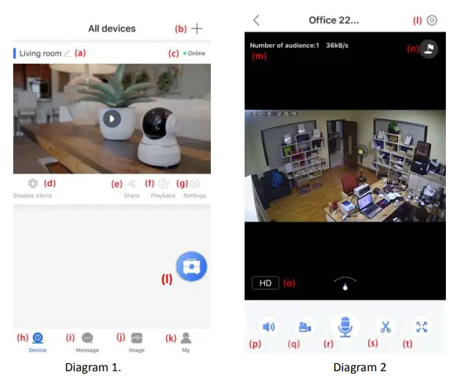Tap the plus icon to add device

[x=197, y=29]
